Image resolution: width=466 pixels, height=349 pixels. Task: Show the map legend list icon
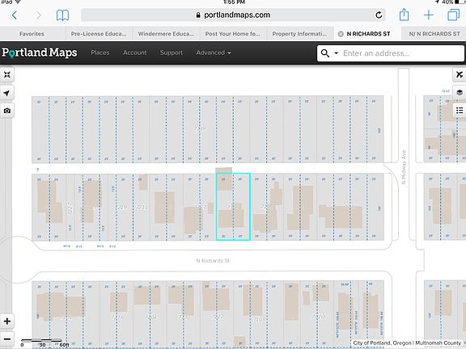click(460, 111)
